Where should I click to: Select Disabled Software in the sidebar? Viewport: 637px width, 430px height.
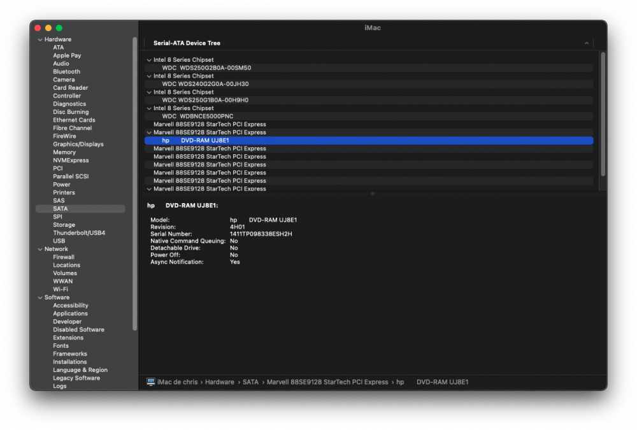[x=78, y=330]
